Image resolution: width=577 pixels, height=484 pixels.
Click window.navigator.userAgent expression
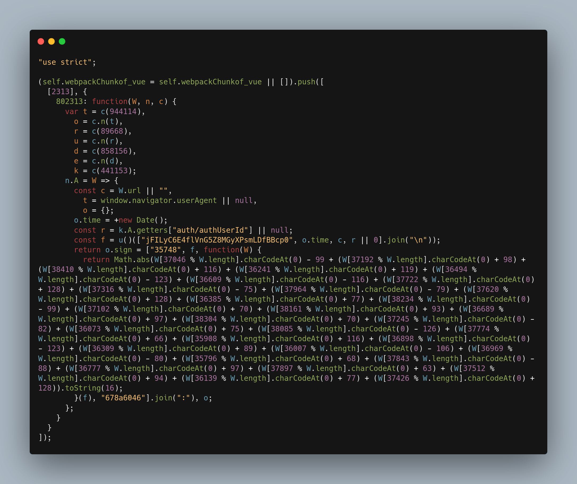[x=159, y=201]
